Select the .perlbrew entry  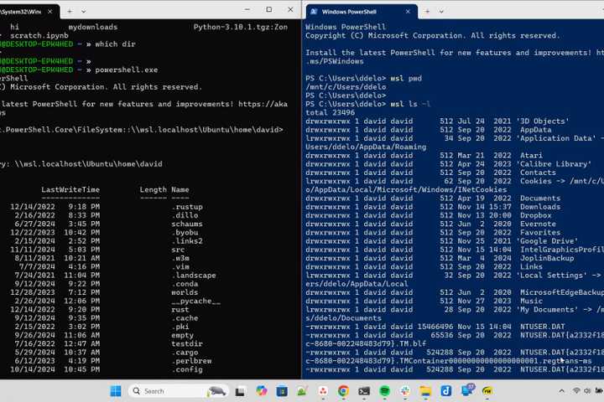[x=191, y=361]
